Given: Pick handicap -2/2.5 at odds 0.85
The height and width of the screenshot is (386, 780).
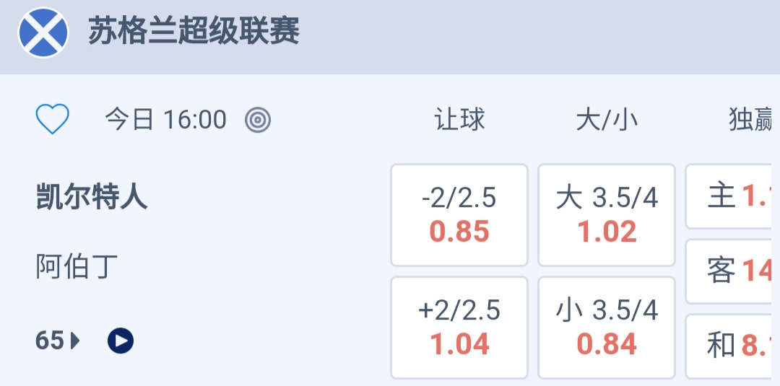Looking at the screenshot, I should click(x=459, y=215).
